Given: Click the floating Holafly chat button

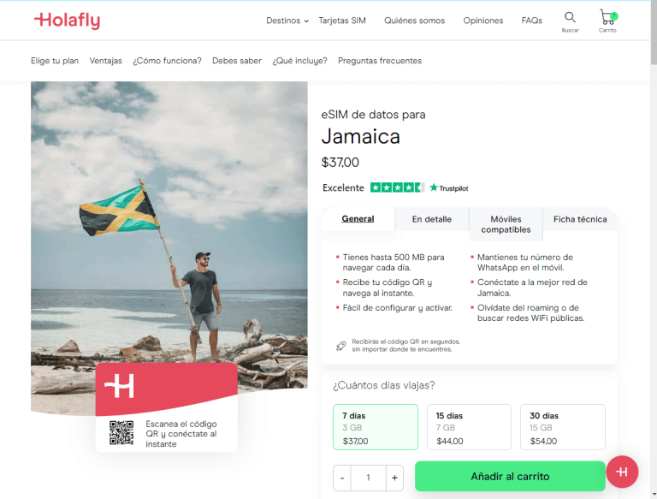Looking at the screenshot, I should point(622,472).
